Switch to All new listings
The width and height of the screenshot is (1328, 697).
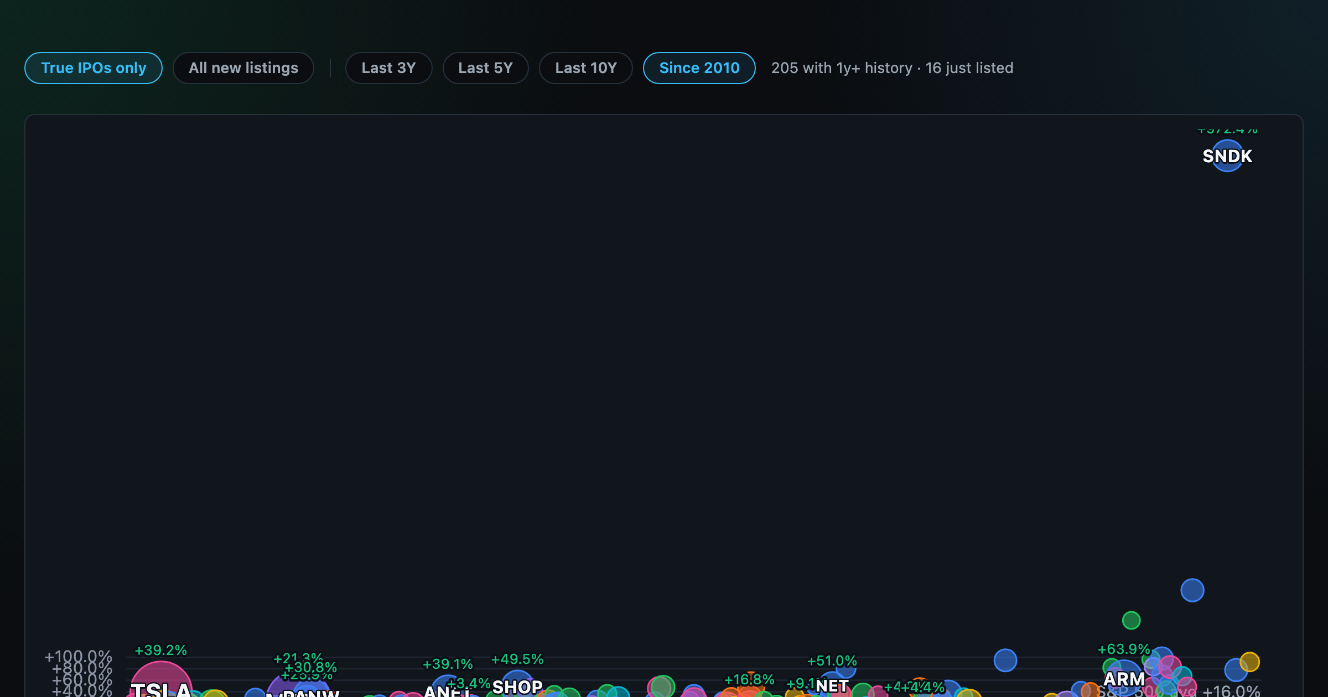[x=243, y=68]
